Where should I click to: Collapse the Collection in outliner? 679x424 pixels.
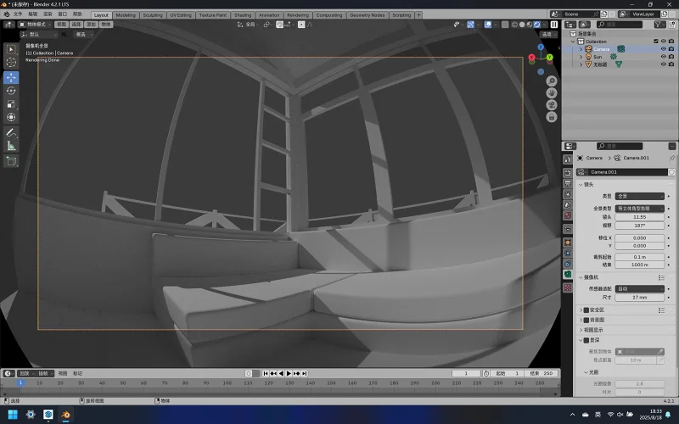(x=574, y=42)
